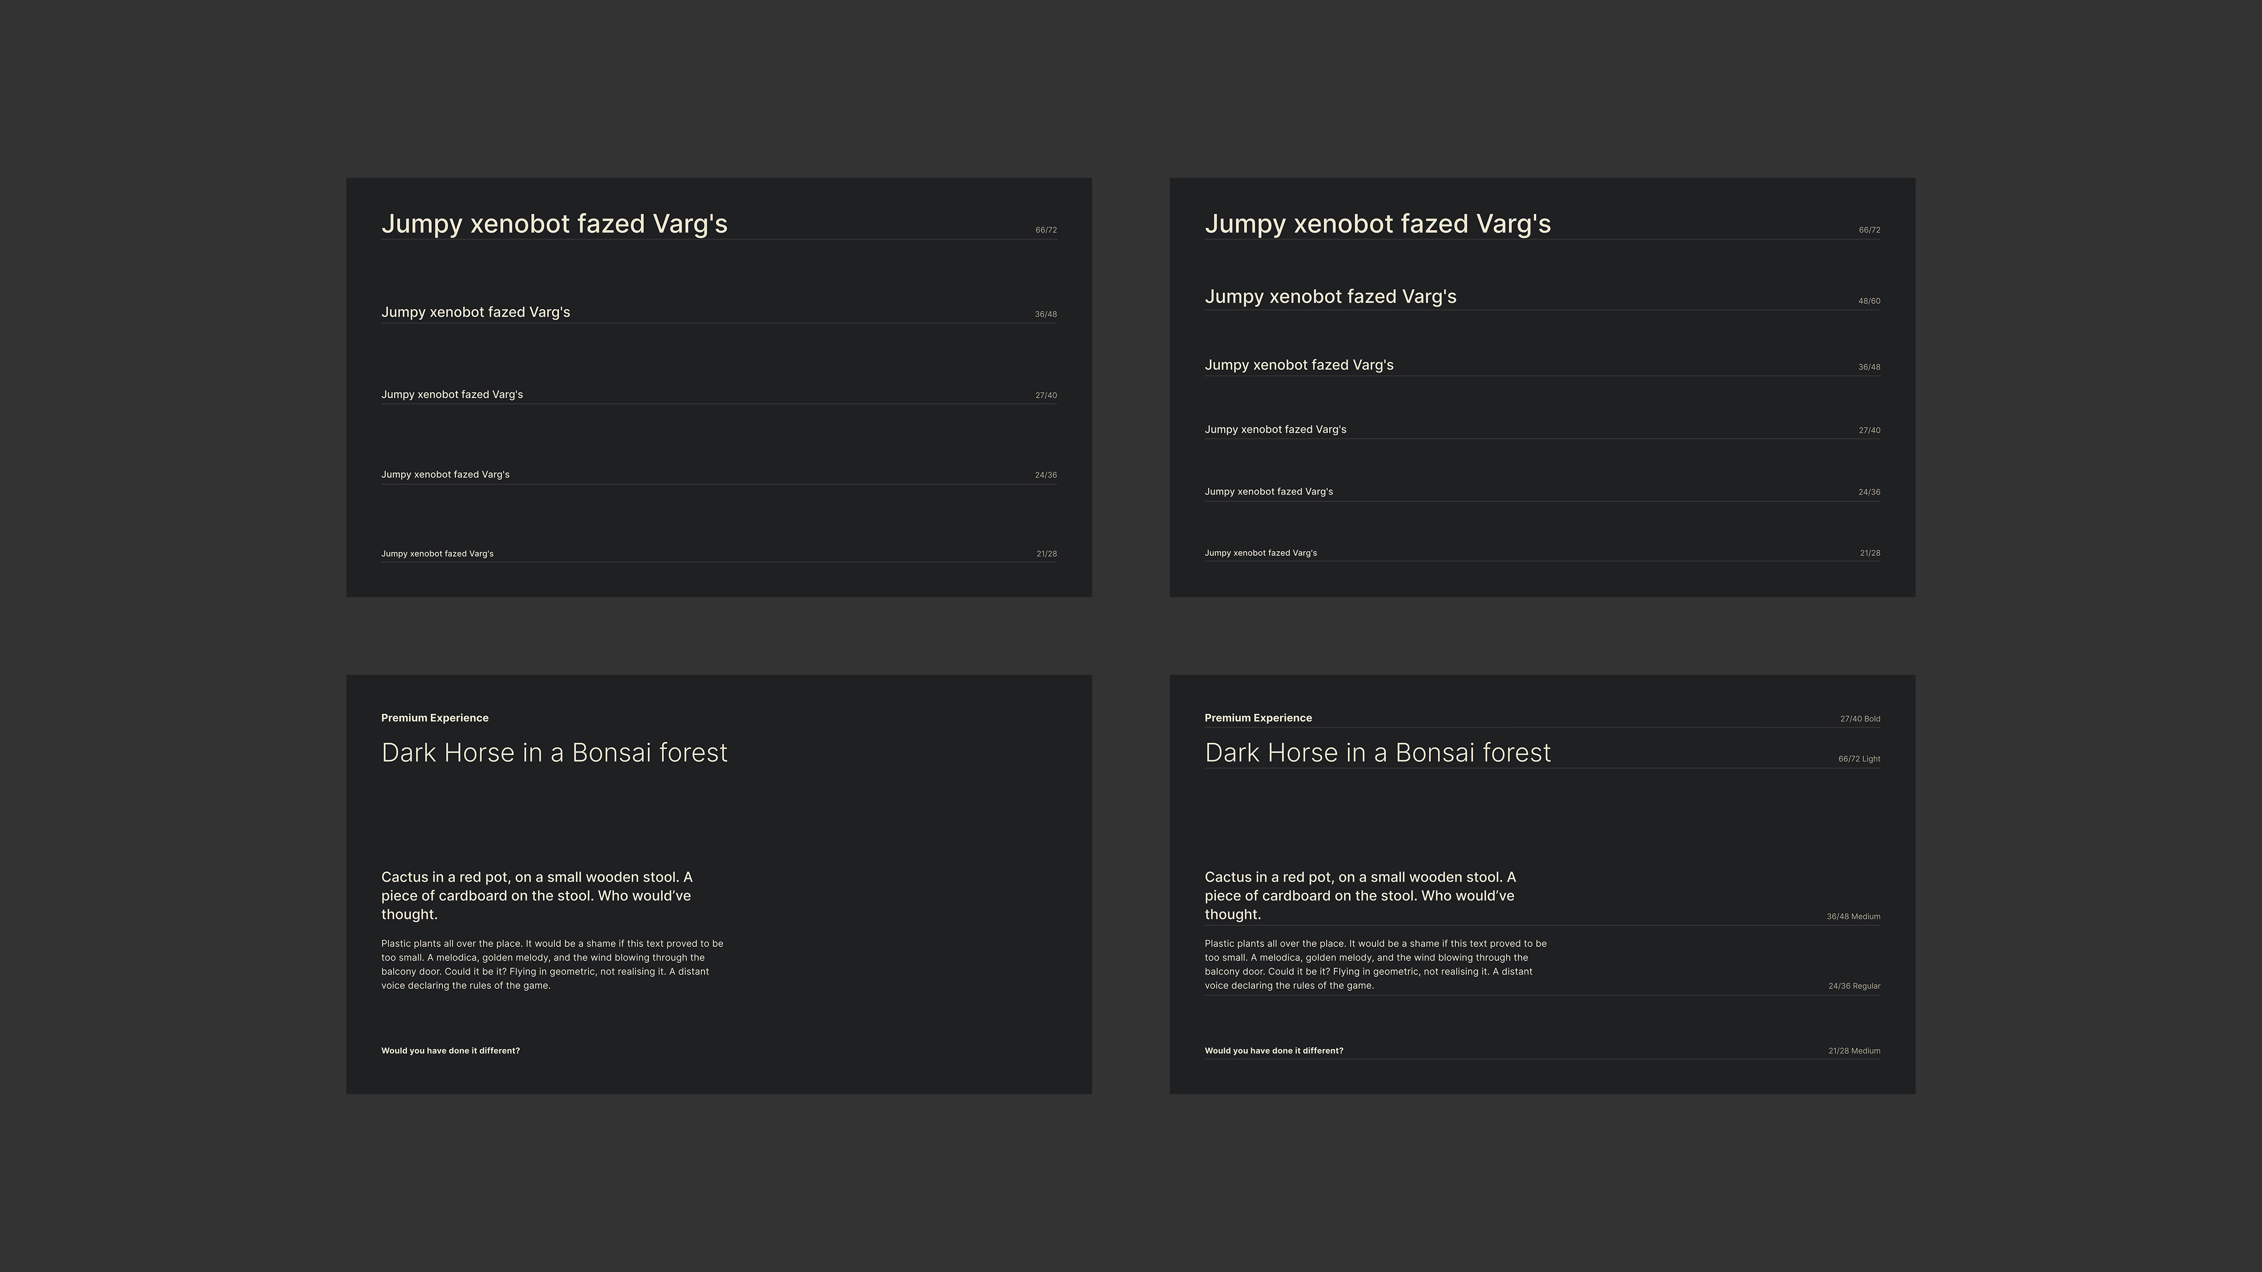Click the '24/36 Regular' weight label
2262x1272 pixels.
[1856, 986]
